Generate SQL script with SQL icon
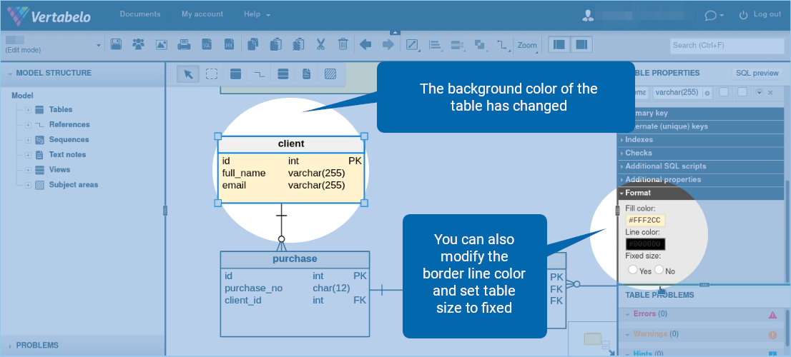The height and width of the screenshot is (357, 791). coord(206,44)
